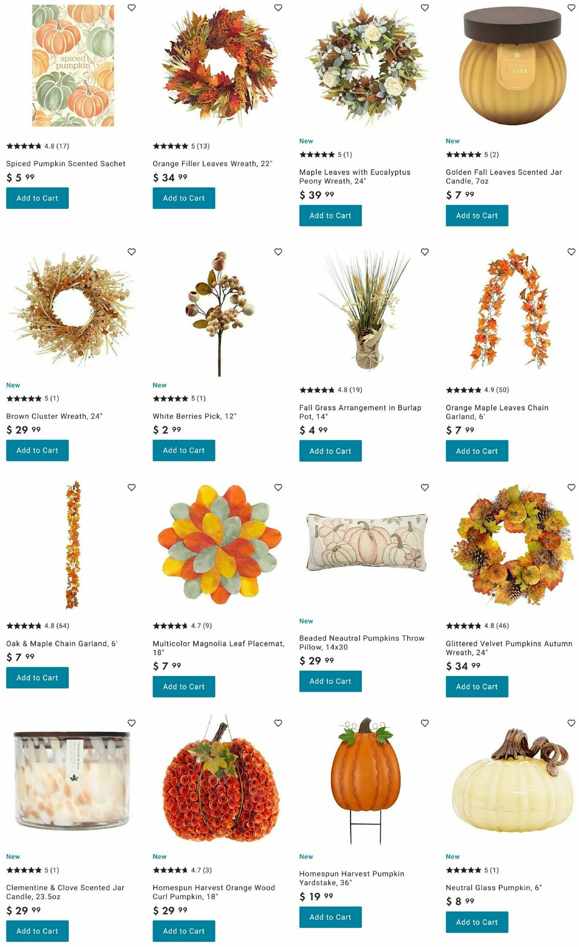Open the Orange Filler Leaves Wreath image
This screenshot has height=947, width=579.
[220, 66]
